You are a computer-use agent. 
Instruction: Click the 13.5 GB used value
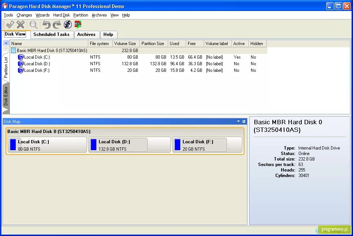(x=177, y=57)
